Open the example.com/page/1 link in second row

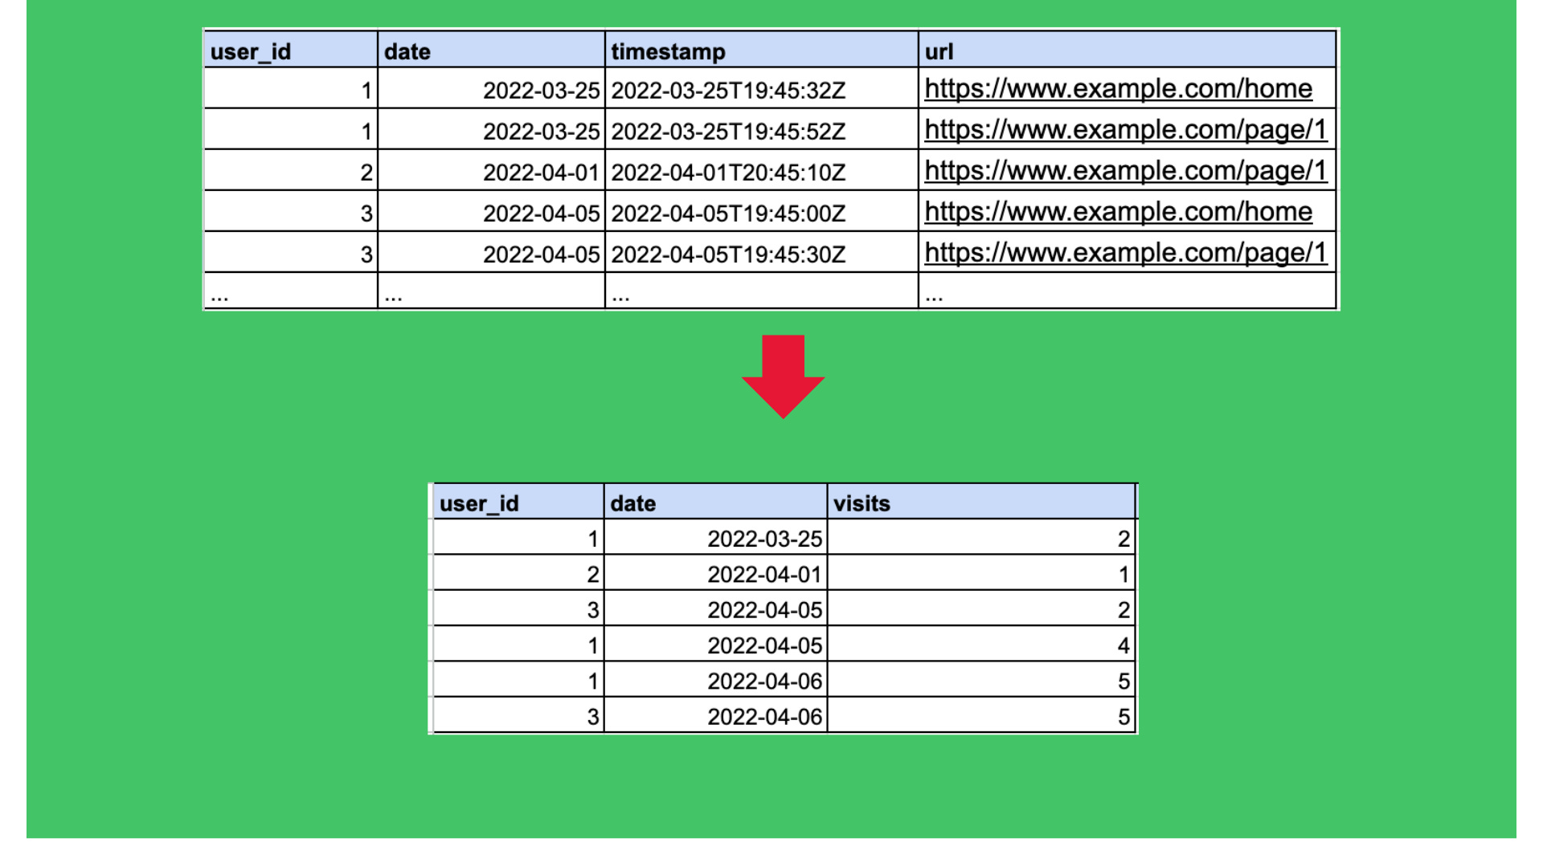pyautogui.click(x=1124, y=129)
